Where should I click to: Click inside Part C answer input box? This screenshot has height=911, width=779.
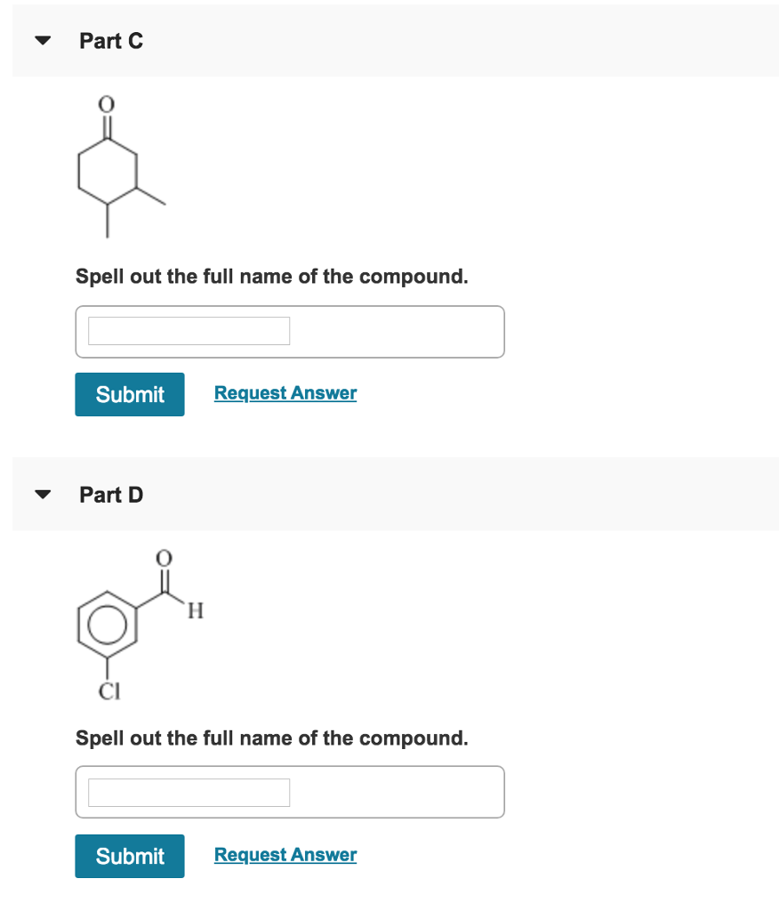pyautogui.click(x=188, y=330)
